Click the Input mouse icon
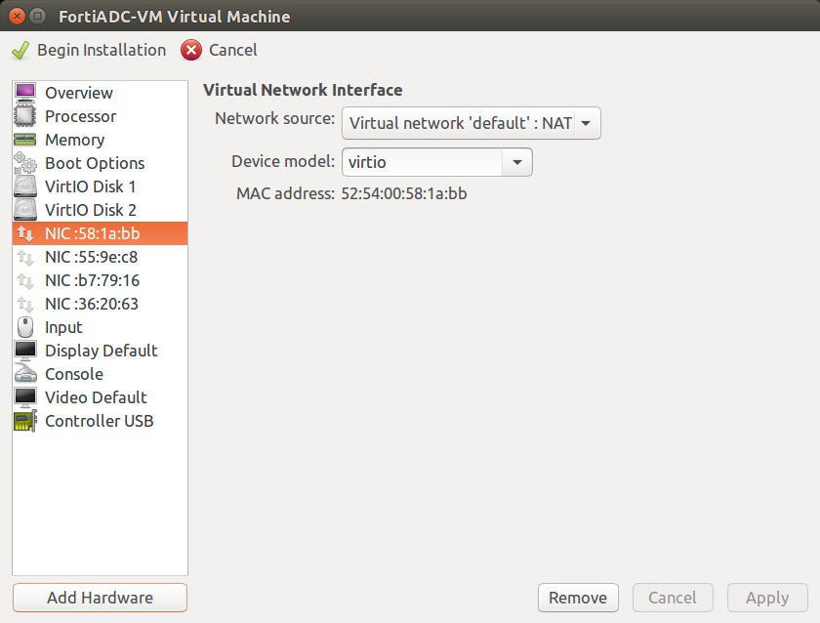Viewport: 820px width, 623px height. point(25,327)
